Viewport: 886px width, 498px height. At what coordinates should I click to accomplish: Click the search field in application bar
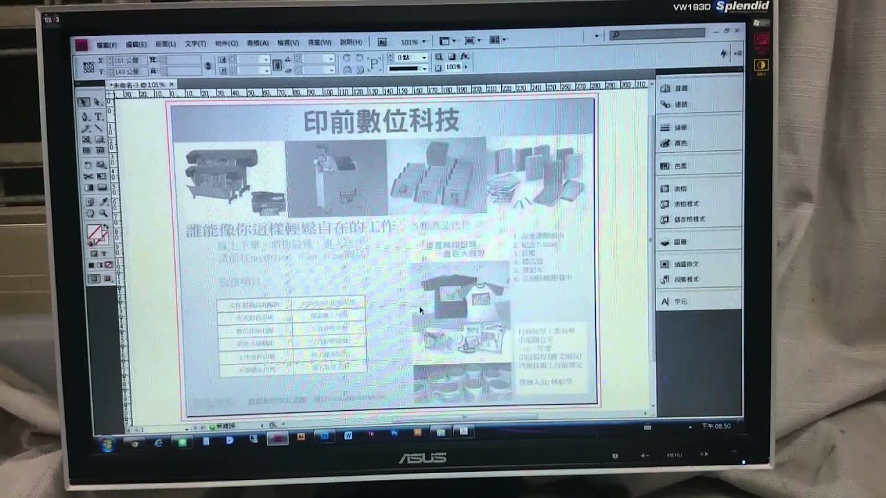point(658,34)
